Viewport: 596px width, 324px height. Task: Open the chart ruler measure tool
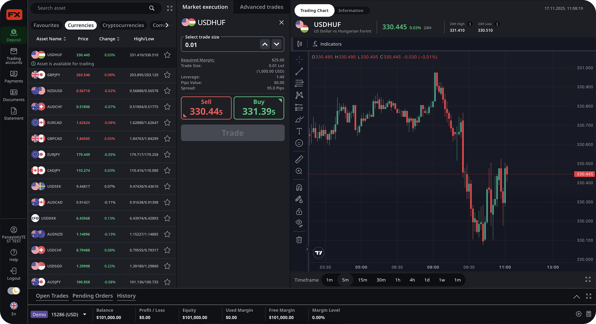click(x=299, y=159)
